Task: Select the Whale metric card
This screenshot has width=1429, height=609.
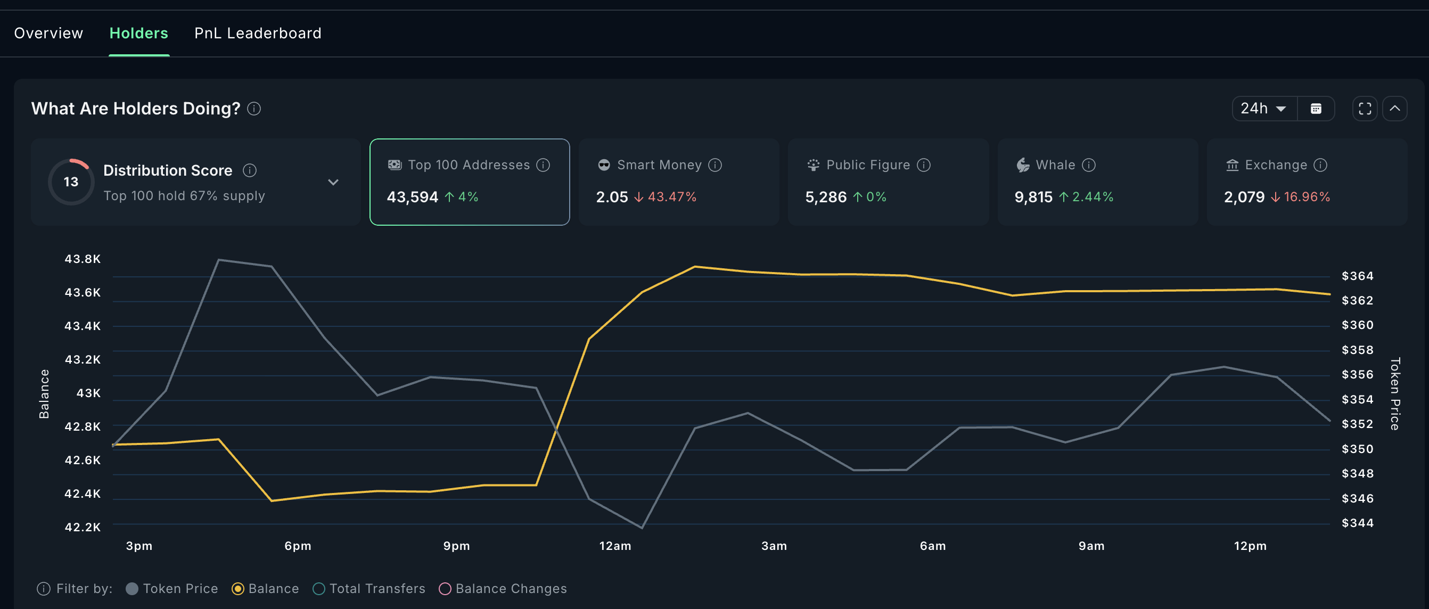Action: pos(1097,182)
